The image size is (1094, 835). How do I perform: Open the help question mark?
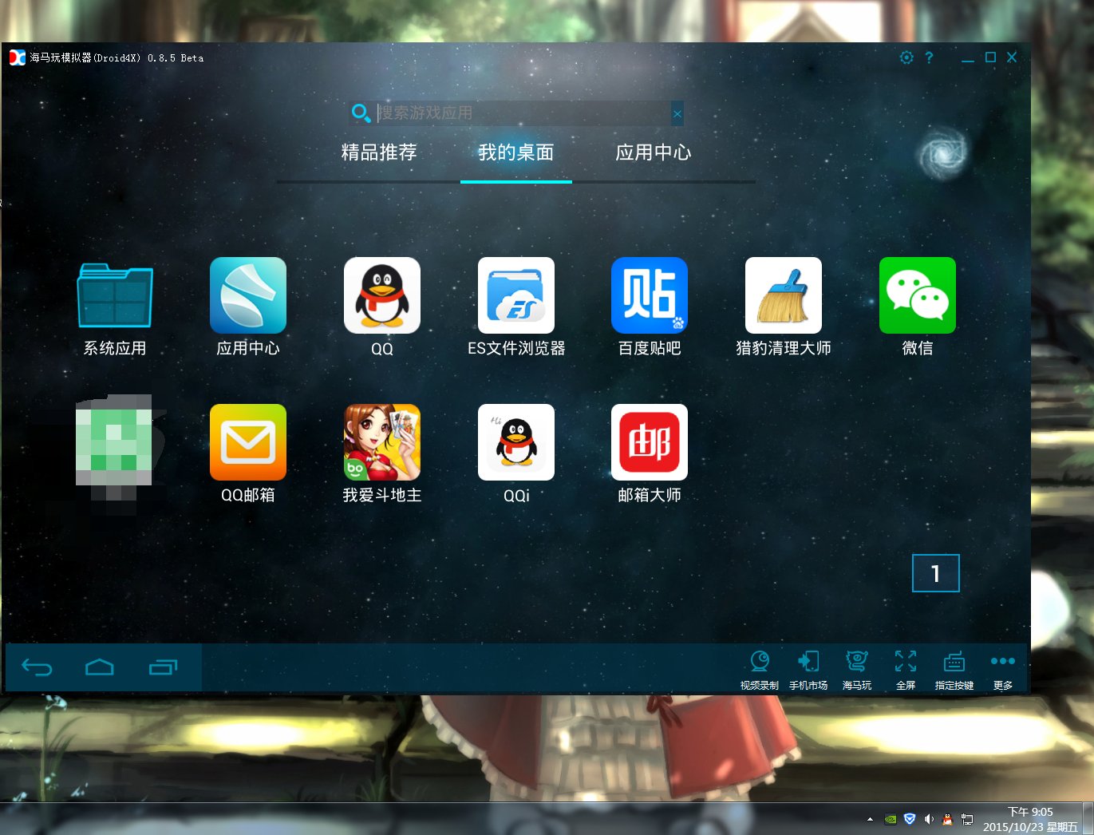[x=929, y=57]
